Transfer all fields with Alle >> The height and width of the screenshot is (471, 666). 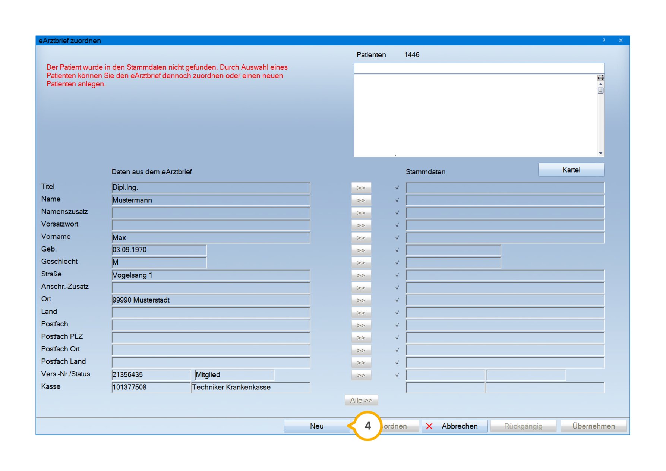tap(361, 400)
